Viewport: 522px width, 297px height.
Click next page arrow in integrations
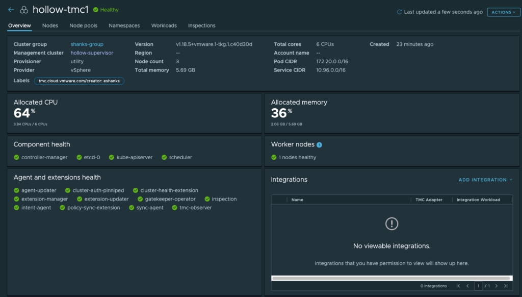[x=496, y=286]
